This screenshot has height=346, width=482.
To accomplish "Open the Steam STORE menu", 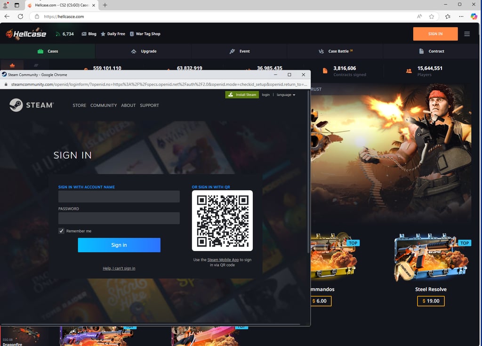I will point(79,105).
